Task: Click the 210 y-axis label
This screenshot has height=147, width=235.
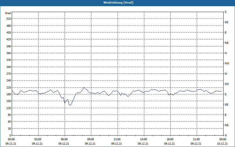Action: click(9, 87)
